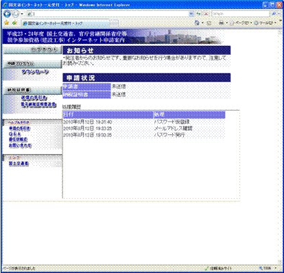This screenshot has width=284, height=273.
Task: Click the 納税証明書 status label cell
Action: [x=86, y=95]
